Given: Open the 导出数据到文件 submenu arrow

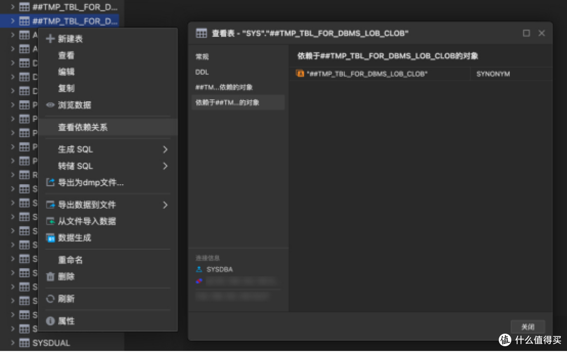Looking at the screenshot, I should tap(165, 205).
